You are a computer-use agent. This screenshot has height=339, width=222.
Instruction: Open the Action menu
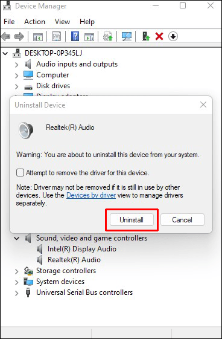(34, 22)
